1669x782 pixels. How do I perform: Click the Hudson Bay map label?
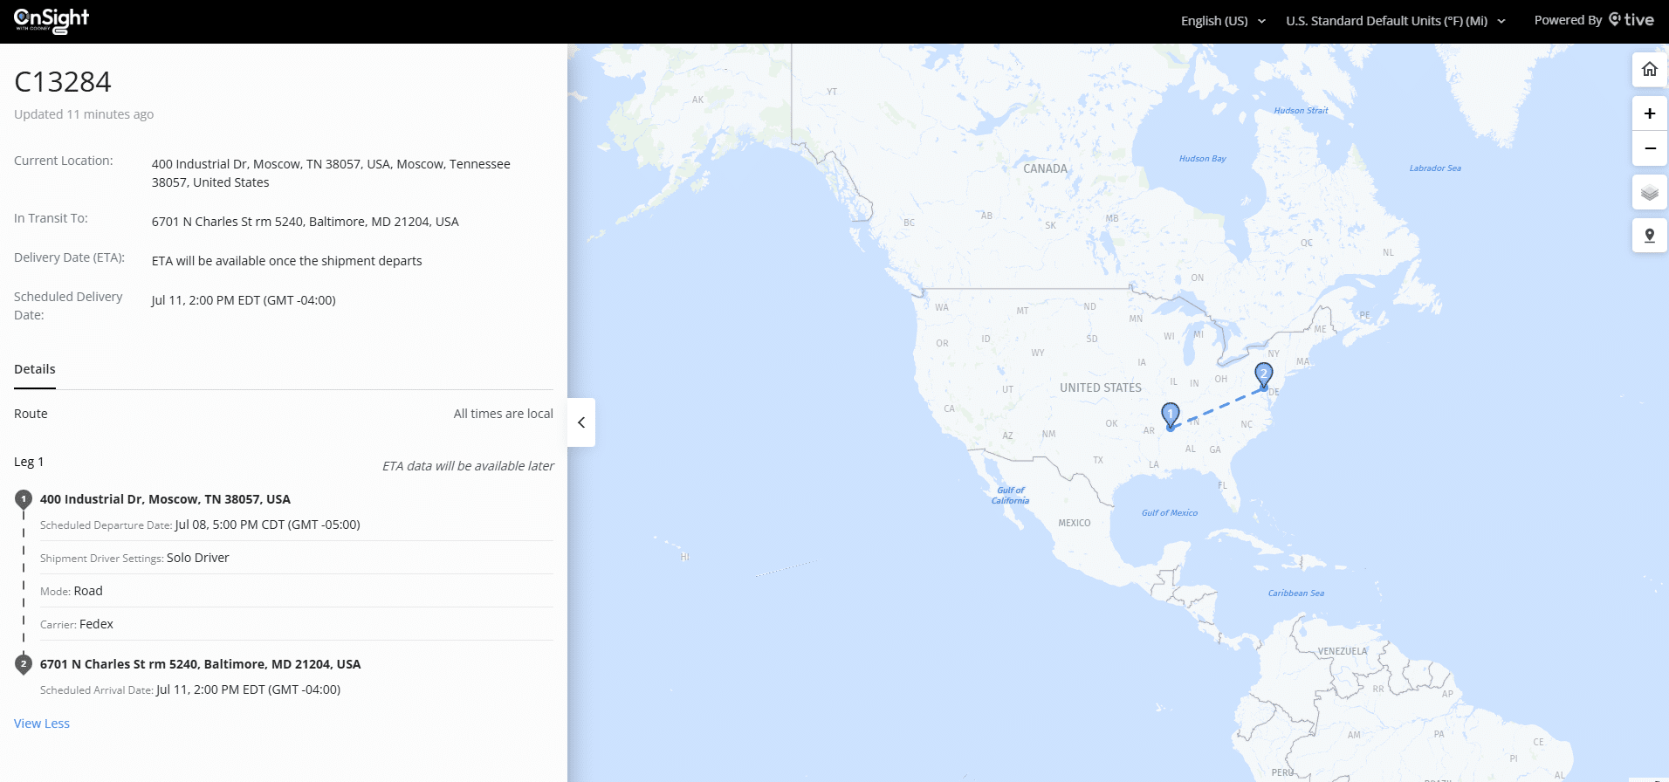click(1202, 159)
